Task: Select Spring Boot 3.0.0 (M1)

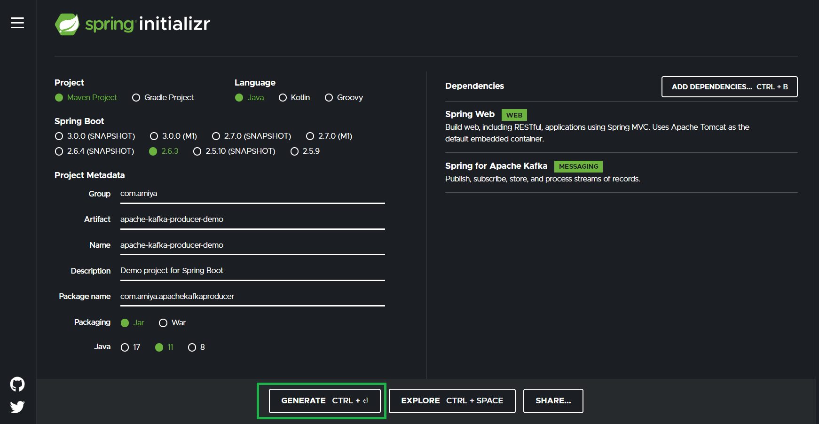Action: [x=173, y=136]
